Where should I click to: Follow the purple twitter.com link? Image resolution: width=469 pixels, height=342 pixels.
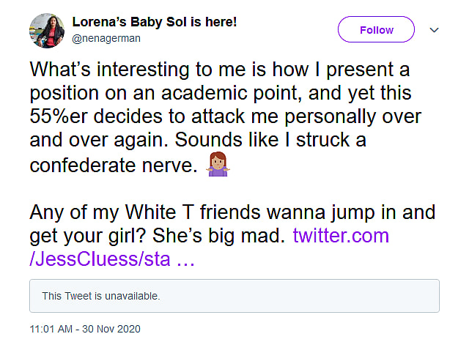pyautogui.click(x=341, y=236)
